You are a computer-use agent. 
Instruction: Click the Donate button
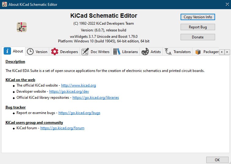tap(198, 37)
